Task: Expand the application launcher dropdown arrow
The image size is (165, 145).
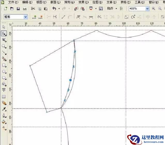Action: (96, 9)
